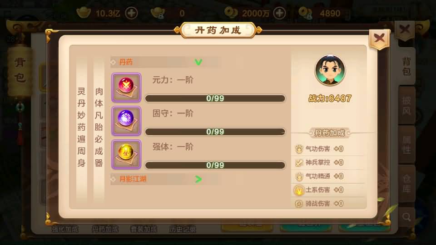Switch to the 披风 side tab
Image resolution: width=436 pixels, height=245 pixels.
[x=406, y=106]
